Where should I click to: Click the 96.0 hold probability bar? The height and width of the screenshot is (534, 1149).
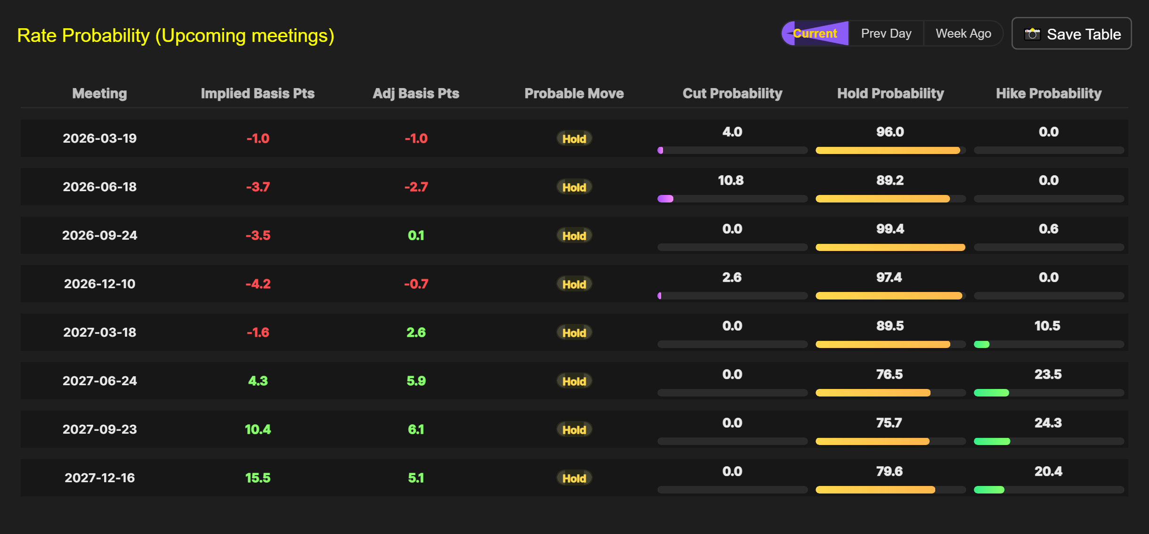(888, 150)
